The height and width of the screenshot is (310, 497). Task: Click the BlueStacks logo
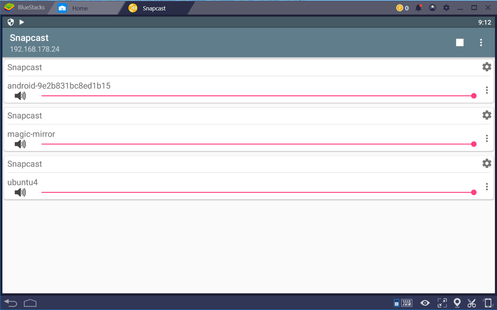(9, 7)
